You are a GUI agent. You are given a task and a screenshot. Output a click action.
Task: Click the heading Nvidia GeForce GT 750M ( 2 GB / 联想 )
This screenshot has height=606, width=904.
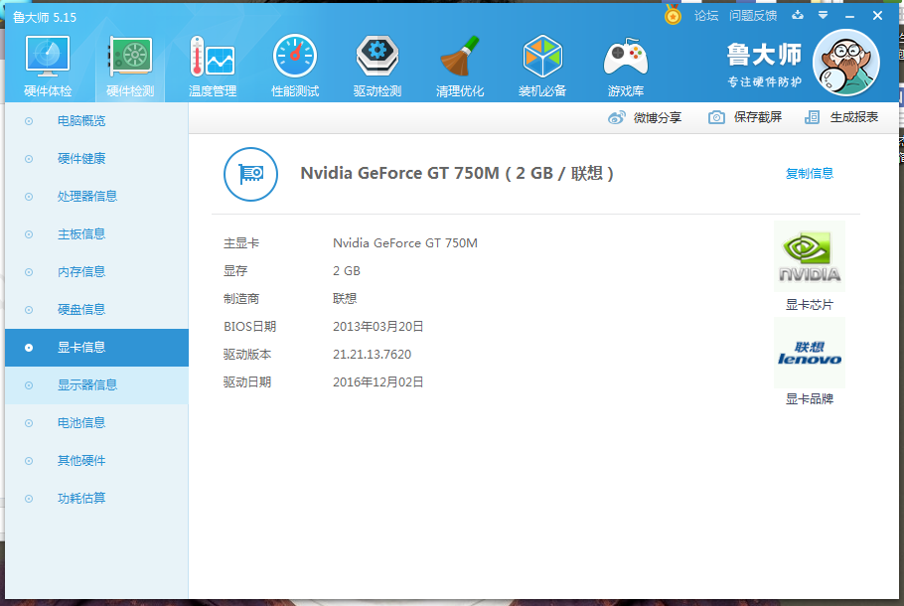point(457,174)
